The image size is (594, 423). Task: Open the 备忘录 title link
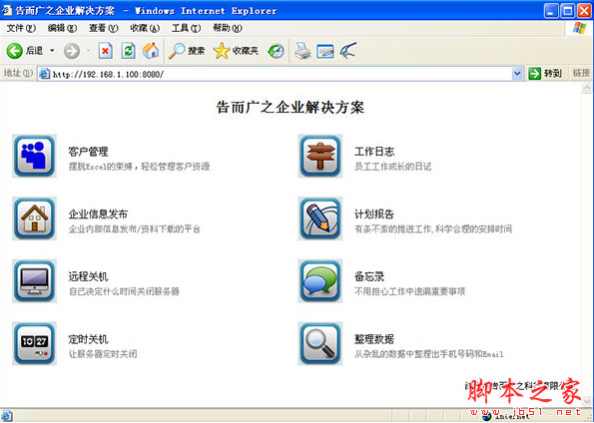[x=369, y=276]
